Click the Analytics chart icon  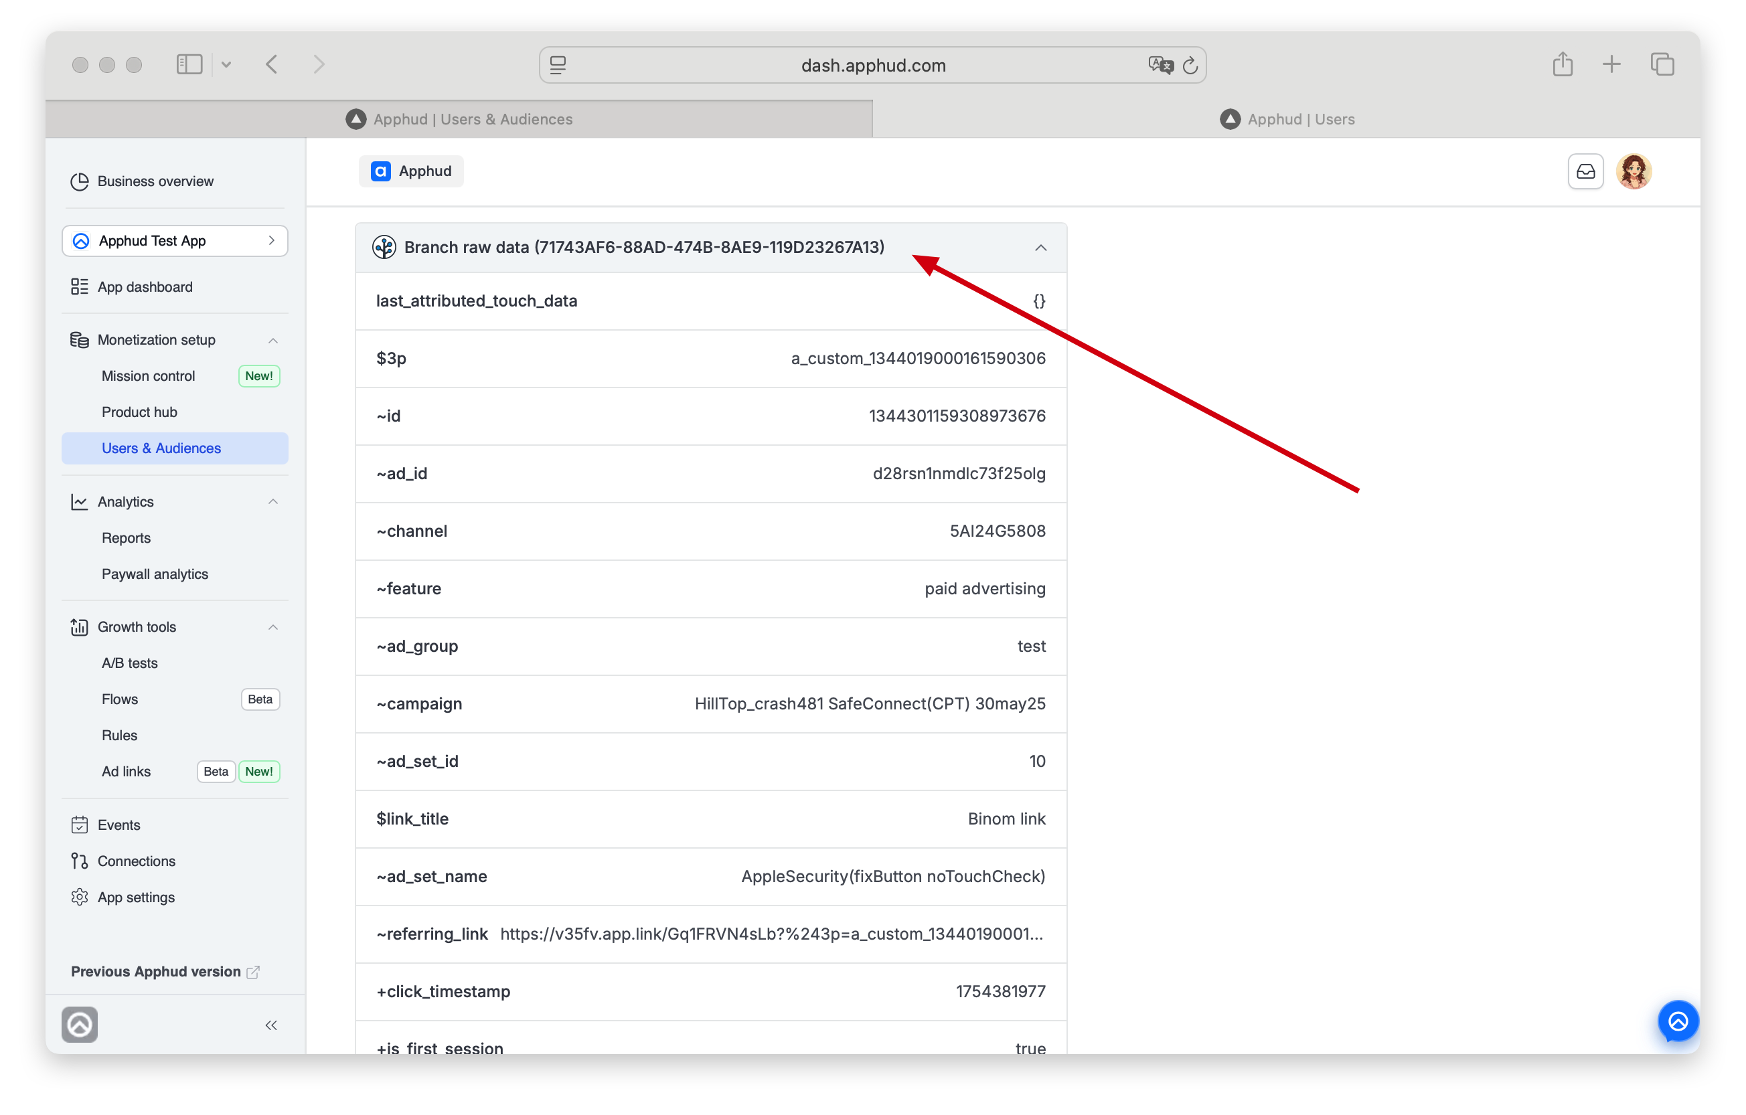(79, 502)
